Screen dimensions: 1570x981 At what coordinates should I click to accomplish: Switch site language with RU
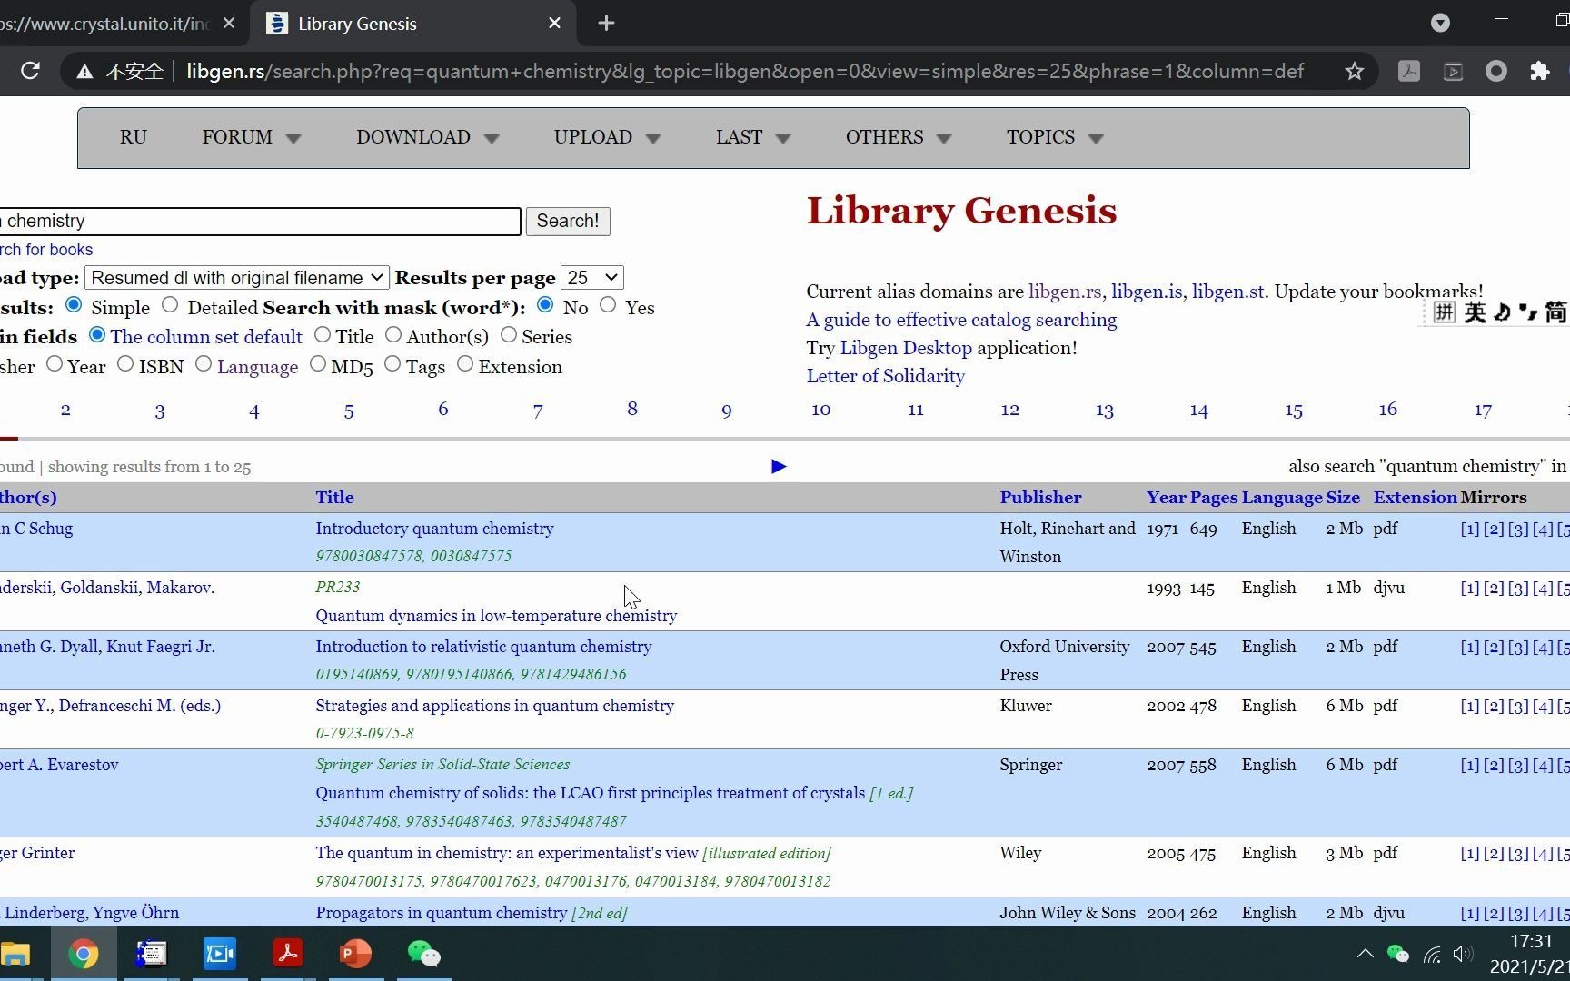coord(133,137)
